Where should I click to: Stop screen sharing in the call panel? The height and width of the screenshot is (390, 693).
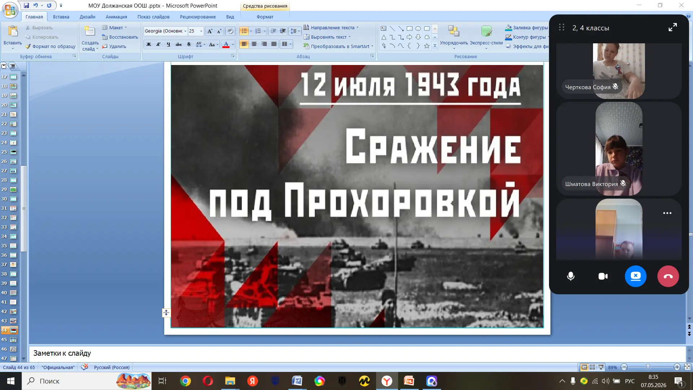click(x=636, y=276)
